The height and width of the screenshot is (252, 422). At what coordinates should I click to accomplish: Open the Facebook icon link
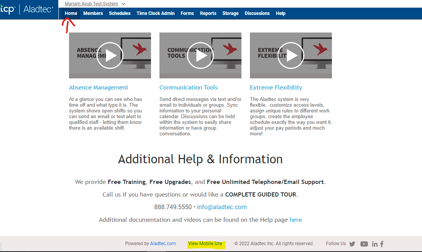[382, 244]
